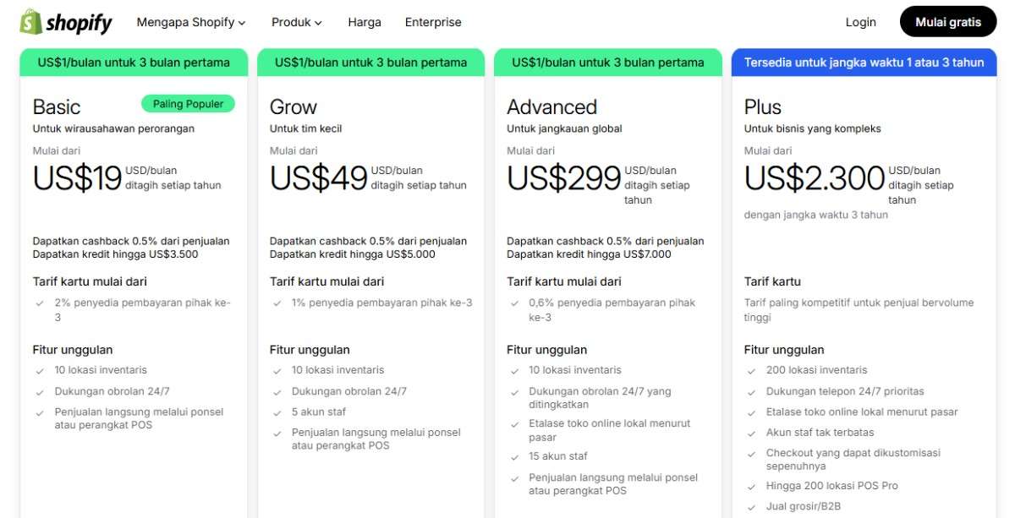Open the Enterprise menu item
The width and height of the screenshot is (1015, 518).
point(433,22)
